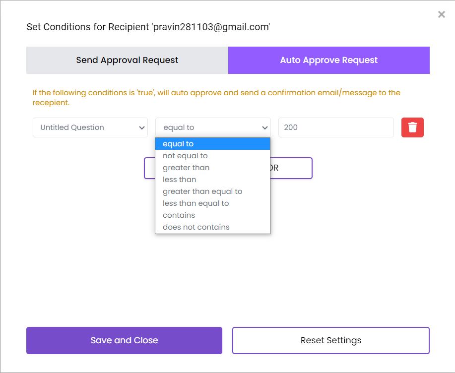Switch to the Send Approval Request tab

[x=127, y=60]
